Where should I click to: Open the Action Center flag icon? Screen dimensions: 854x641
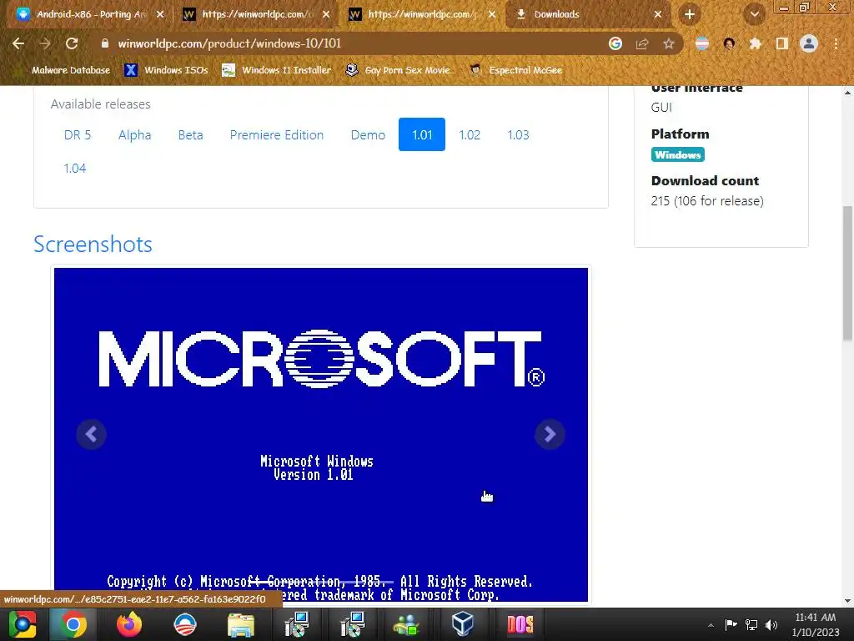click(x=731, y=624)
